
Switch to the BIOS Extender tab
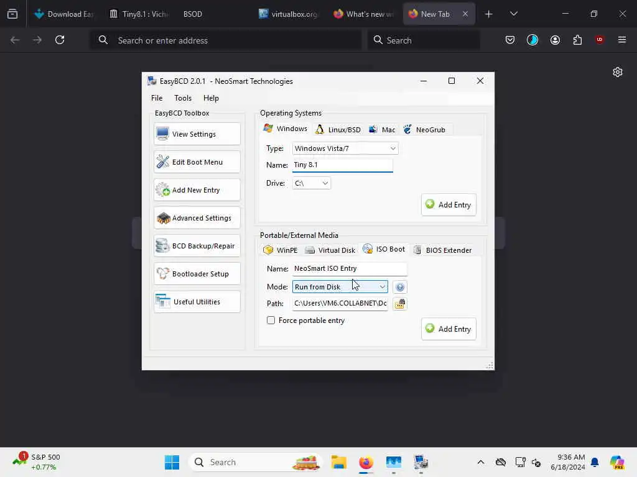click(443, 250)
